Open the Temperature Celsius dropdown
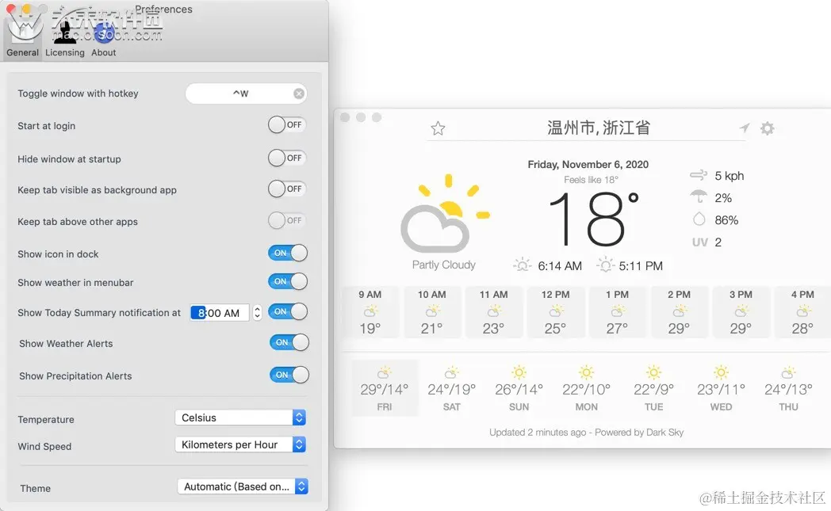The height and width of the screenshot is (511, 831). coord(240,418)
